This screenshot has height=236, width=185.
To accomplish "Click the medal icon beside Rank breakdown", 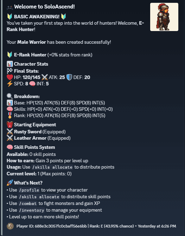I will pos(10,115).
